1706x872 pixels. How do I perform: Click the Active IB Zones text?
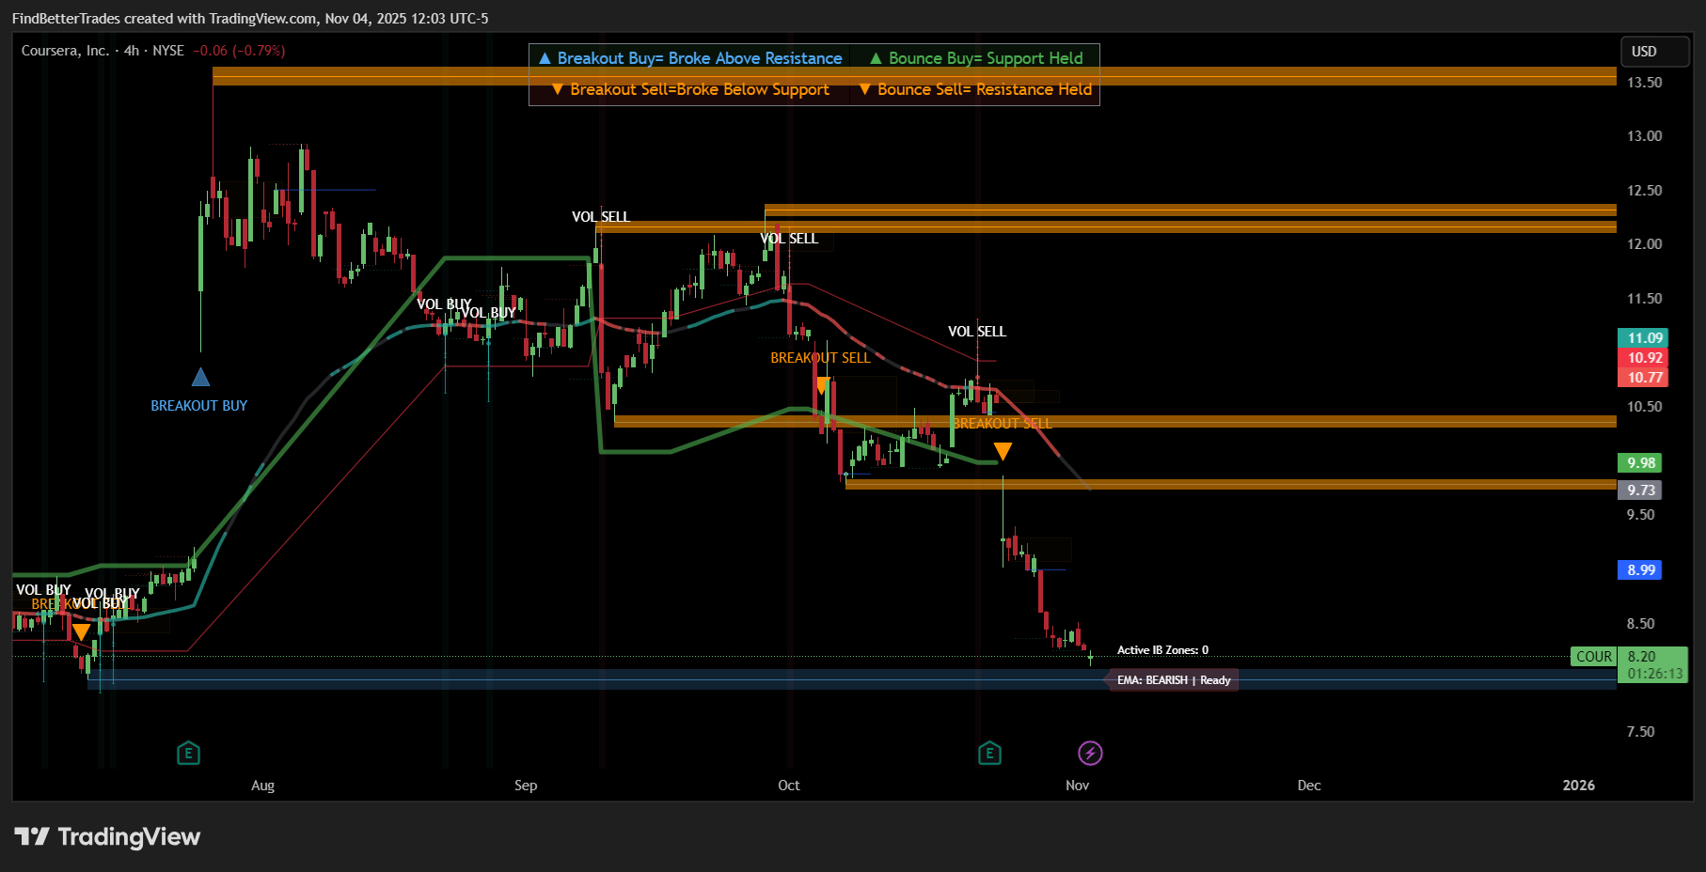coord(1161,650)
